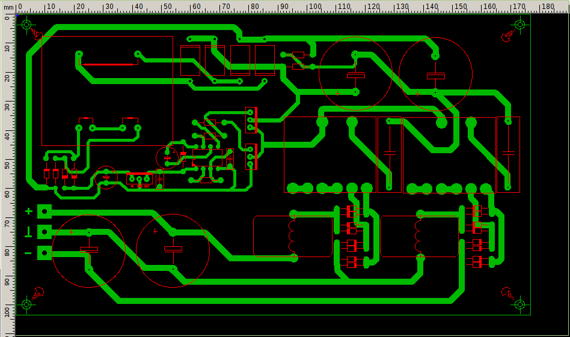Select the left inductor coil symbol
This screenshot has height=337, width=570.
pos(293,237)
